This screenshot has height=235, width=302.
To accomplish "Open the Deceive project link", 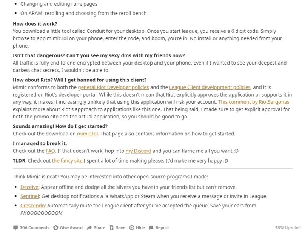I will (x=29, y=187).
